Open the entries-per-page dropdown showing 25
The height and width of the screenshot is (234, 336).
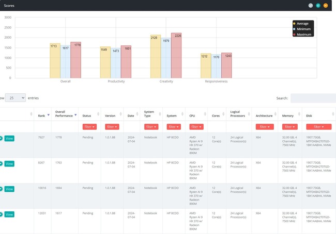pos(15,97)
